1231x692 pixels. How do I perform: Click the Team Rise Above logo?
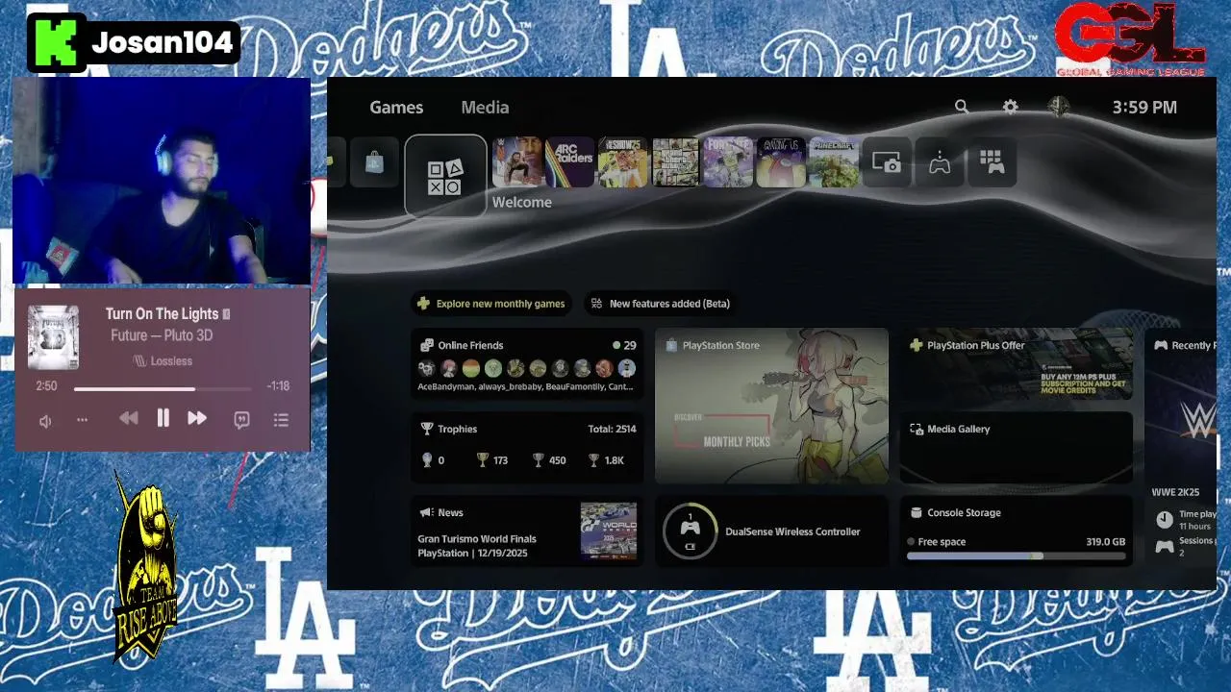click(146, 568)
